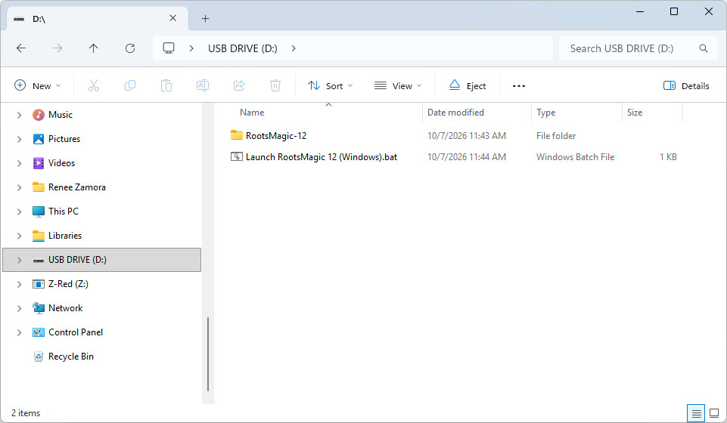The height and width of the screenshot is (423, 727).
Task: Click the Share icon in toolbar
Action: point(239,85)
